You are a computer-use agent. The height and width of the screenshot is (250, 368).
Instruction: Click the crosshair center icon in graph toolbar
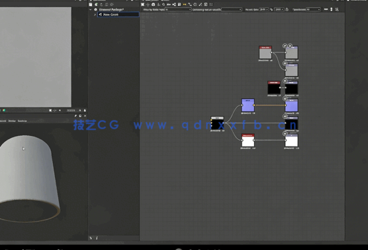click(148, 5)
